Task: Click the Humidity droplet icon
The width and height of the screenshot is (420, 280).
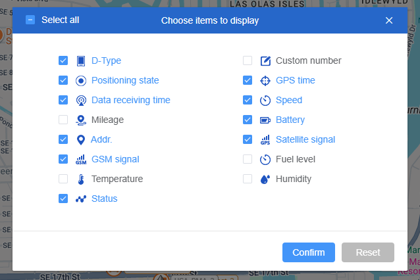Action: point(265,179)
